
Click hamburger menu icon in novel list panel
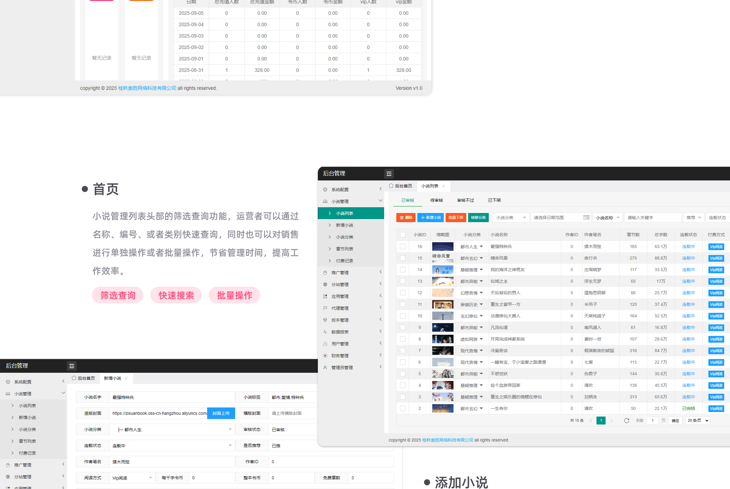point(389,174)
